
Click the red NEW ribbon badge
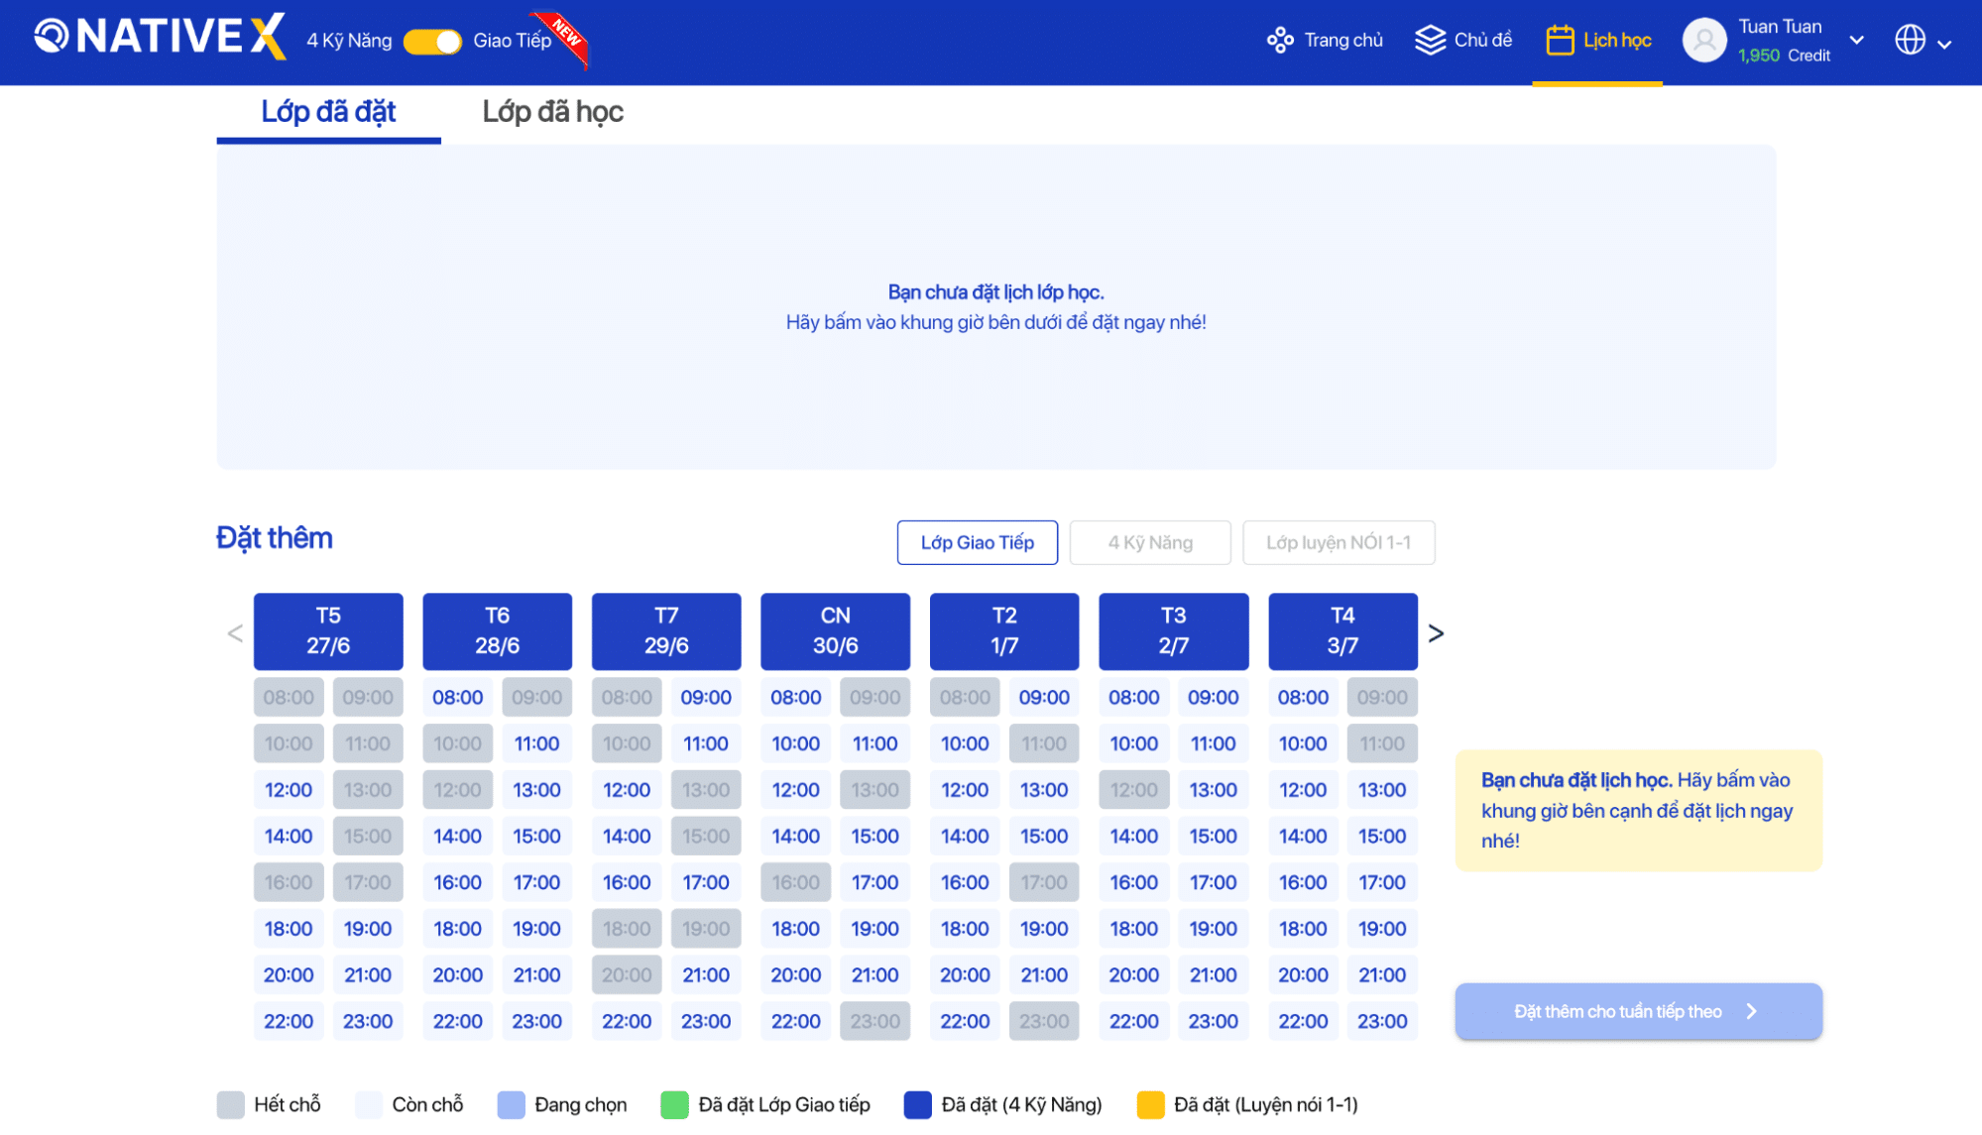pyautogui.click(x=566, y=35)
